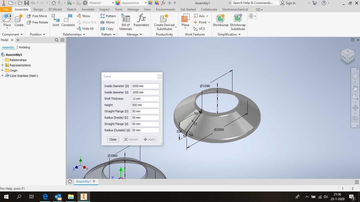The image size is (360, 202).
Task: Open Bill of Materials
Action: click(126, 22)
